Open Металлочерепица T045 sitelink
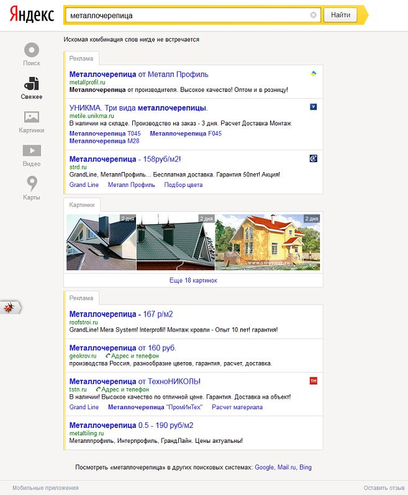The image size is (408, 495). [x=105, y=134]
